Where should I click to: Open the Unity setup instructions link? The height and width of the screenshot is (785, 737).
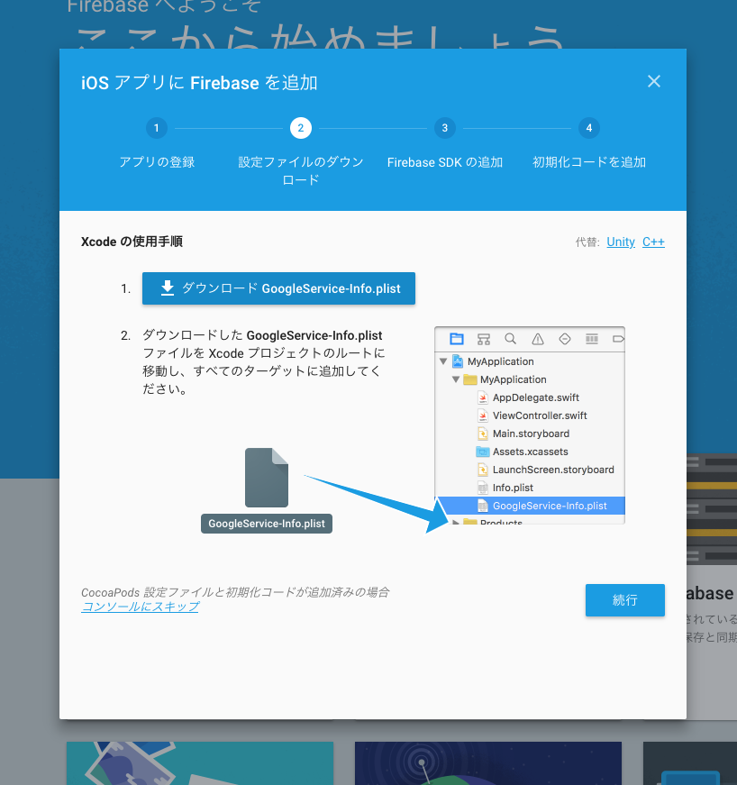pos(621,242)
